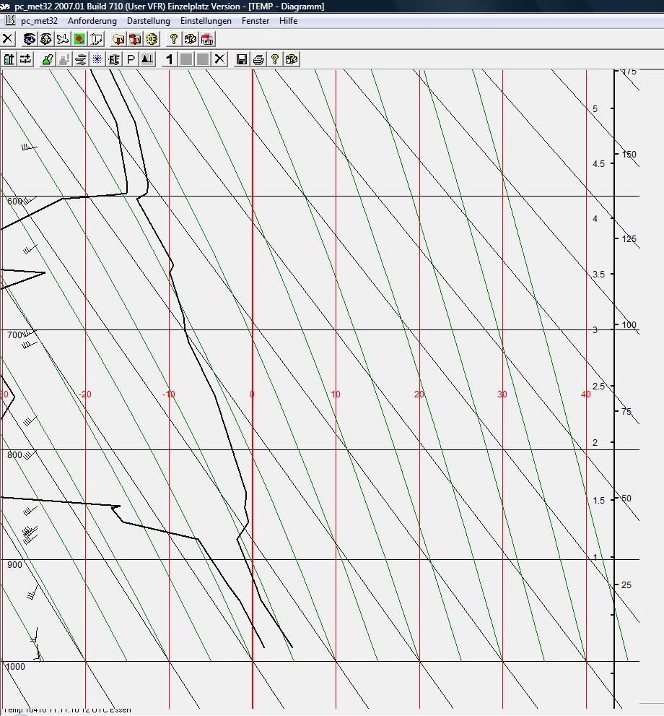Click the horizontal layers icon
Viewport: 664px width, 716px height.
click(81, 59)
